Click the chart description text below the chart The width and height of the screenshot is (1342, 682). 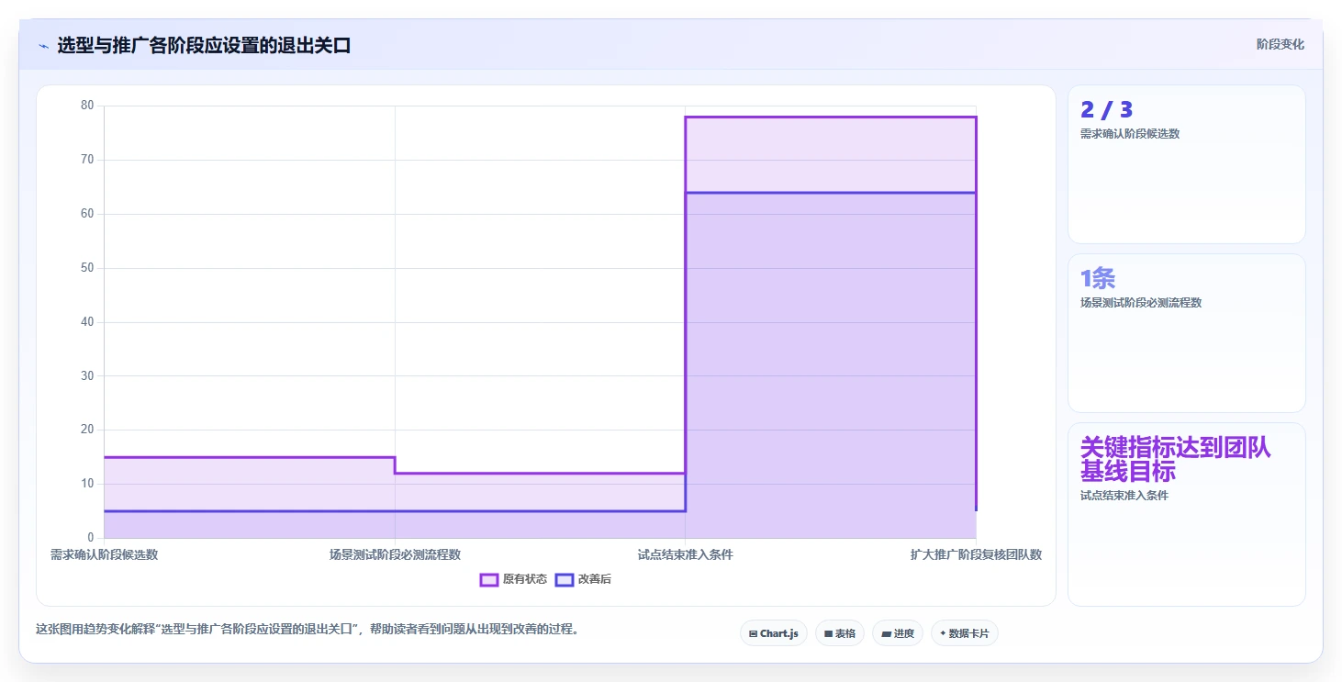coord(307,630)
